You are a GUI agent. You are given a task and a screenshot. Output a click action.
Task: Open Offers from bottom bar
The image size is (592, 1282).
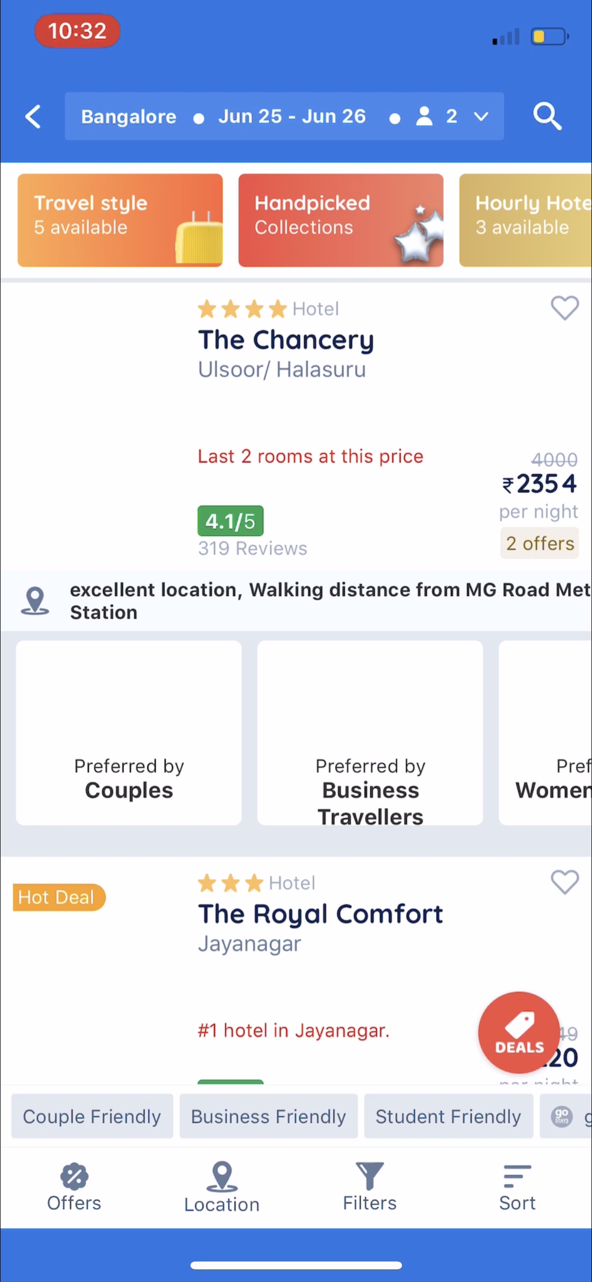(74, 1187)
